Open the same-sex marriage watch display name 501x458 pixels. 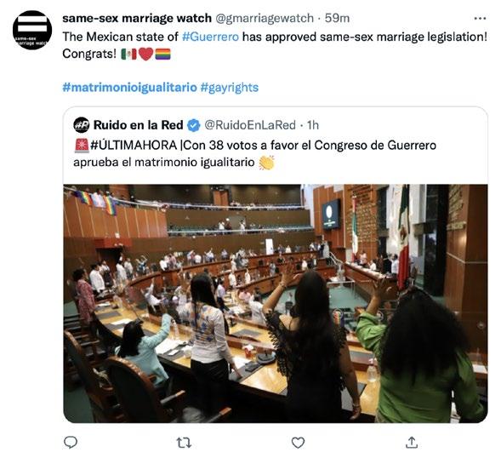click(137, 18)
